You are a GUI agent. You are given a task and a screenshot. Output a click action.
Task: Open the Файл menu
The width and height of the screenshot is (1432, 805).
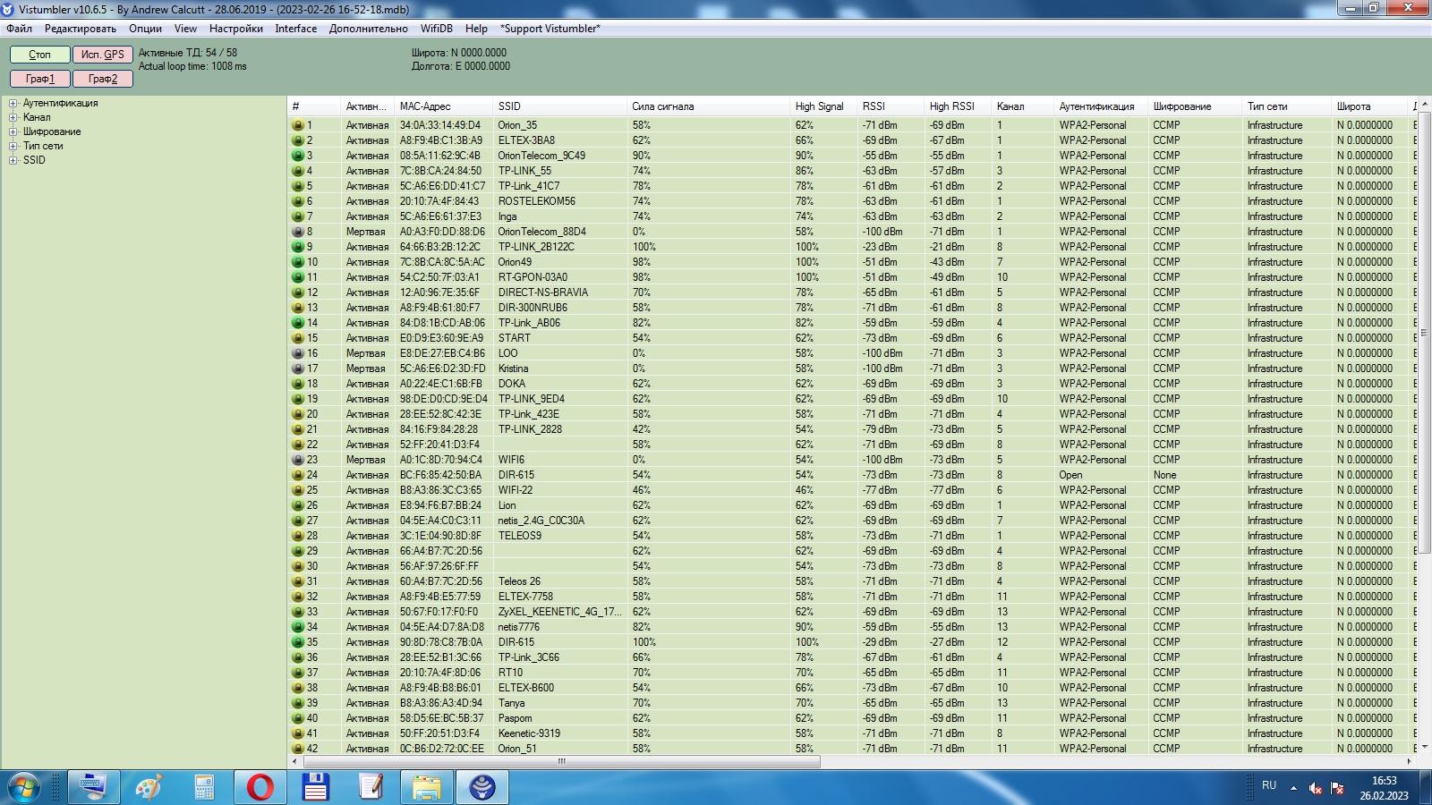19,29
